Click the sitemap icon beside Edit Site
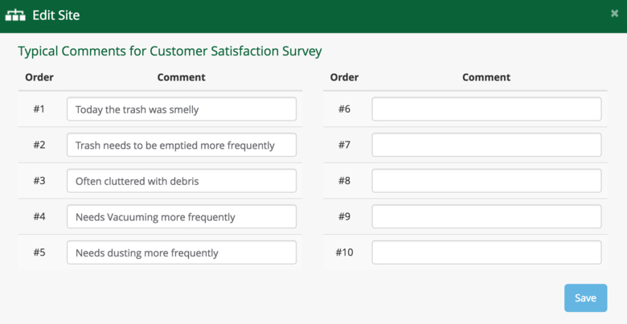 16,15
